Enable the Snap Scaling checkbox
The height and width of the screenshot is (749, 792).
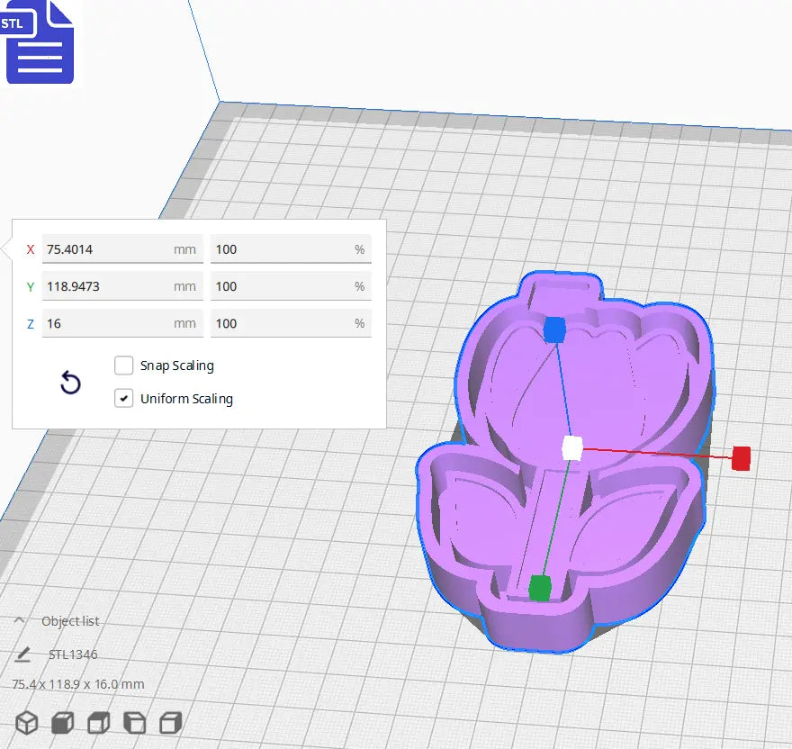click(x=123, y=365)
